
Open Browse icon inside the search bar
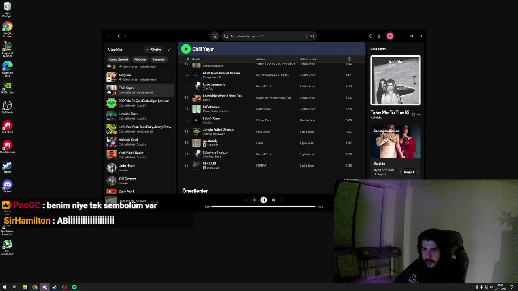(x=312, y=36)
